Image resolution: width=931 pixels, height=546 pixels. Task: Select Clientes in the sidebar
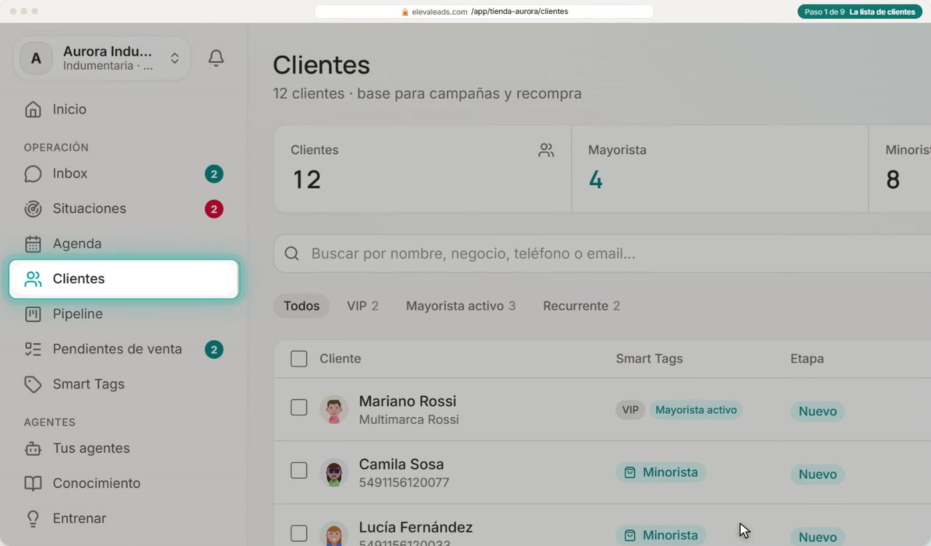click(x=124, y=279)
